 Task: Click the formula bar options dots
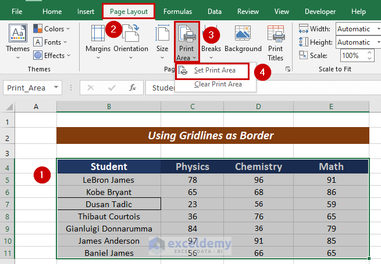point(71,88)
